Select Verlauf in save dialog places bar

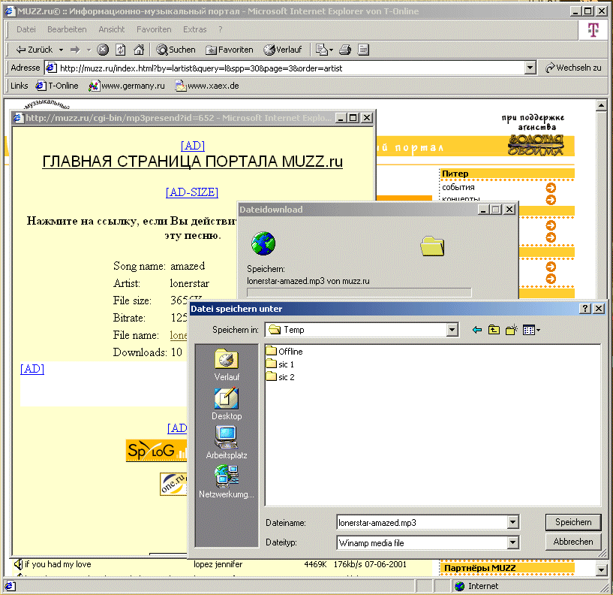(227, 365)
